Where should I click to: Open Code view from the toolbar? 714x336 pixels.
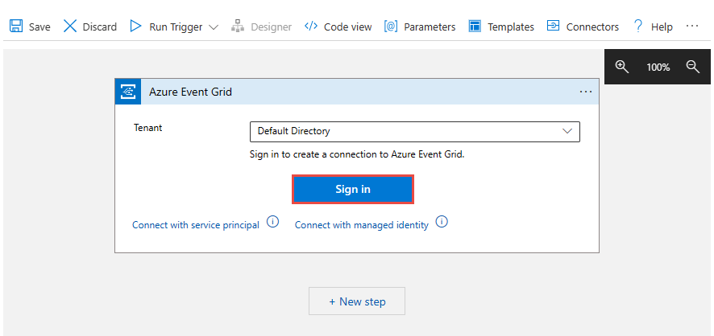338,27
